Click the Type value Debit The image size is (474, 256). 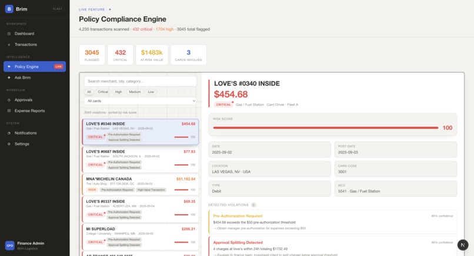(216, 191)
